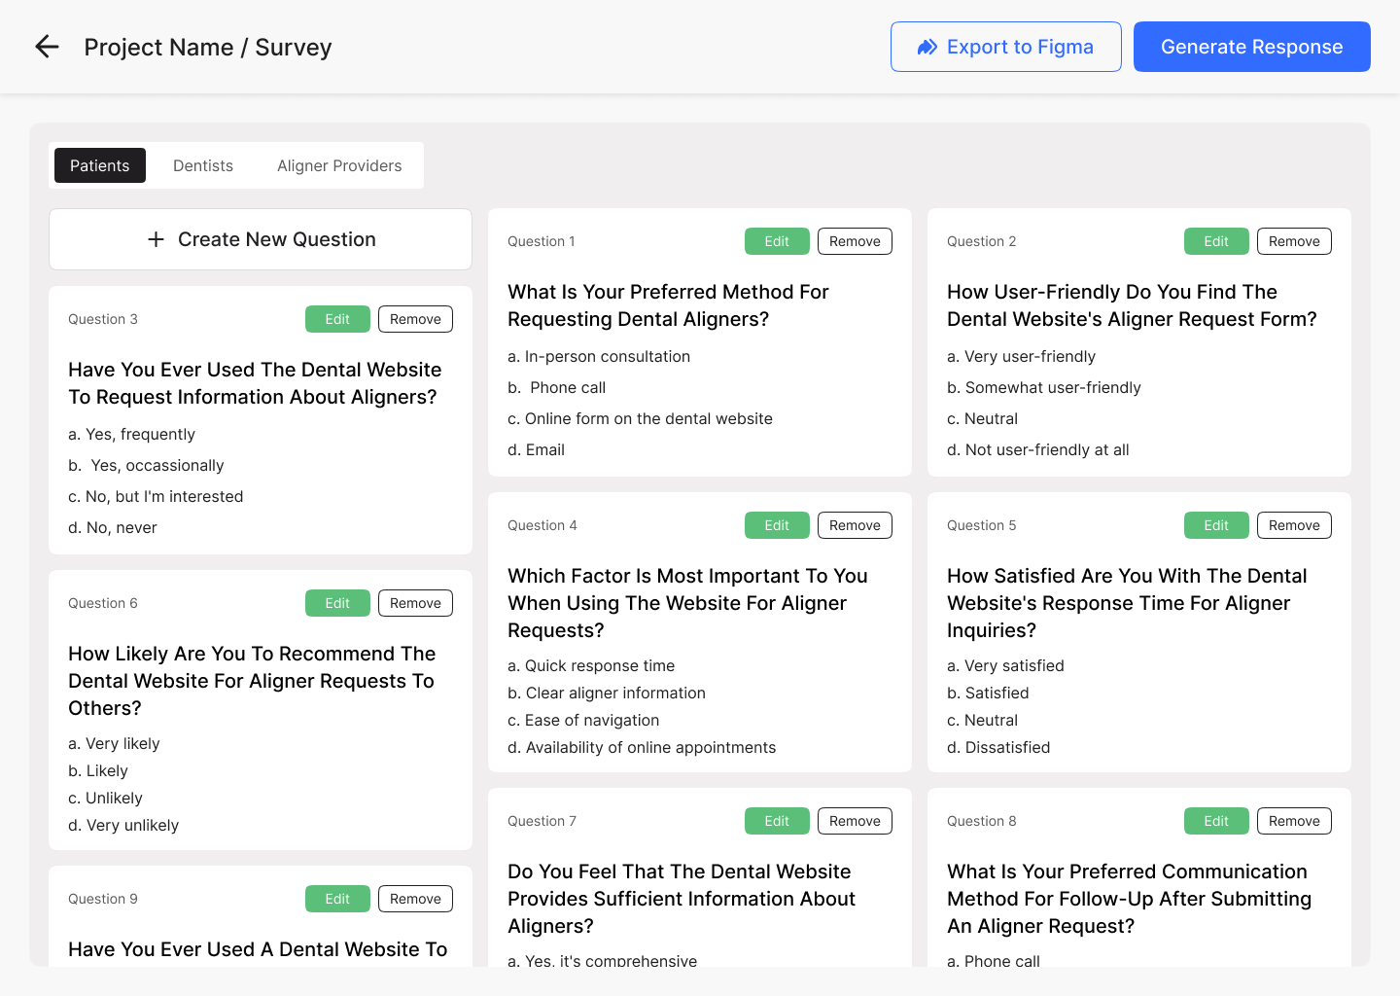
Task: Click option 'b. Likely'
Action: click(x=98, y=771)
